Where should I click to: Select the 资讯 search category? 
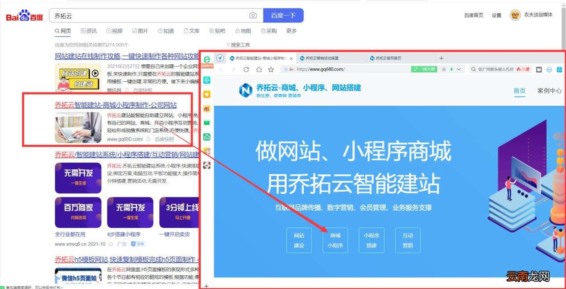tap(89, 31)
